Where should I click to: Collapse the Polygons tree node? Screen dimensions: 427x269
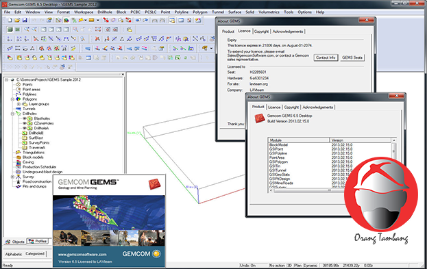[x=12, y=99]
